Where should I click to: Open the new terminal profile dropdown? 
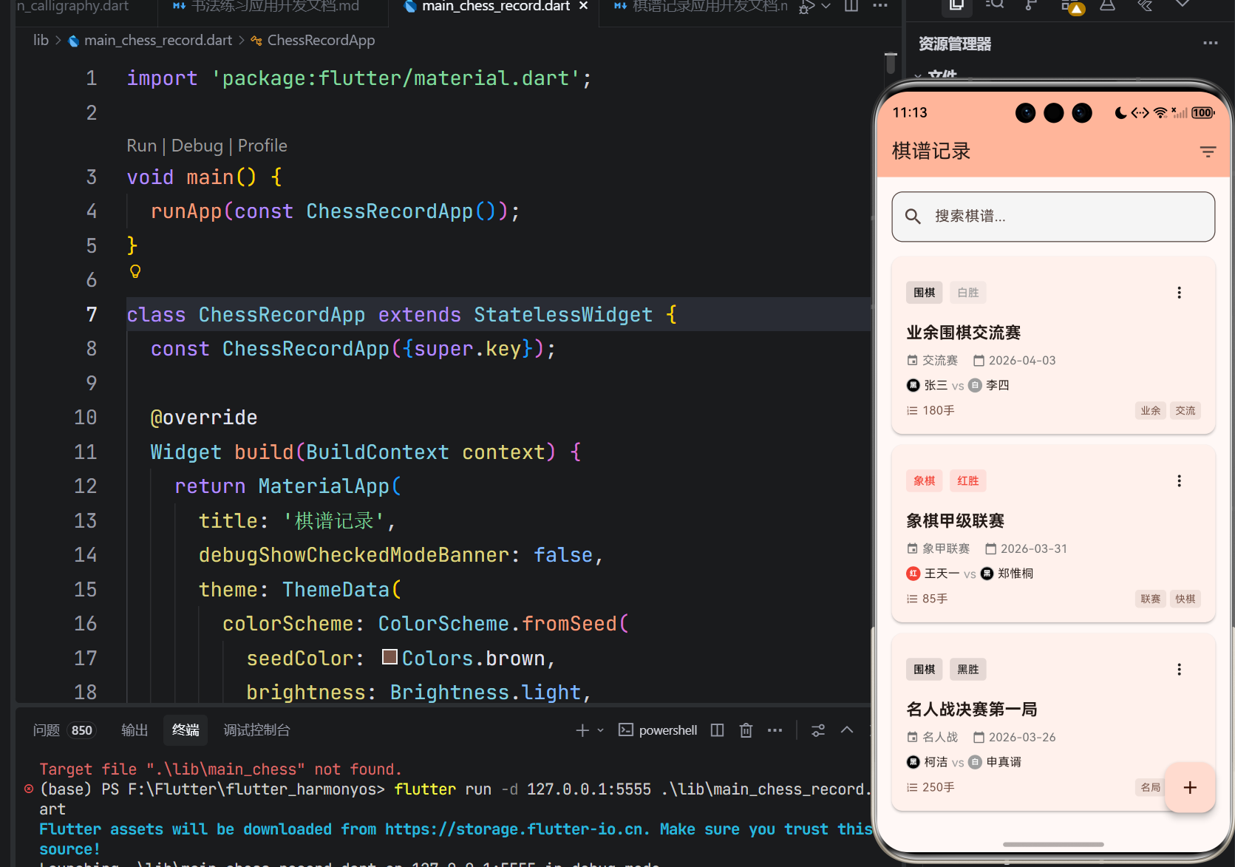601,730
